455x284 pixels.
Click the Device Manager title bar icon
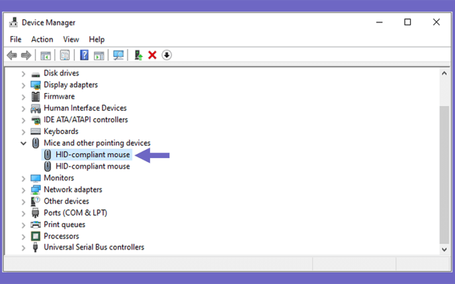13,22
